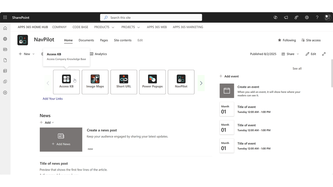Open the Help question mark icon
This screenshot has width=333, height=187.
coord(317,18)
